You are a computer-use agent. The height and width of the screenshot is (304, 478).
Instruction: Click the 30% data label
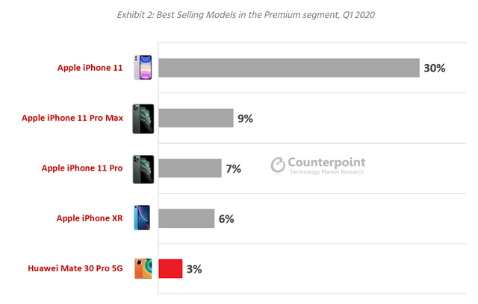434,68
